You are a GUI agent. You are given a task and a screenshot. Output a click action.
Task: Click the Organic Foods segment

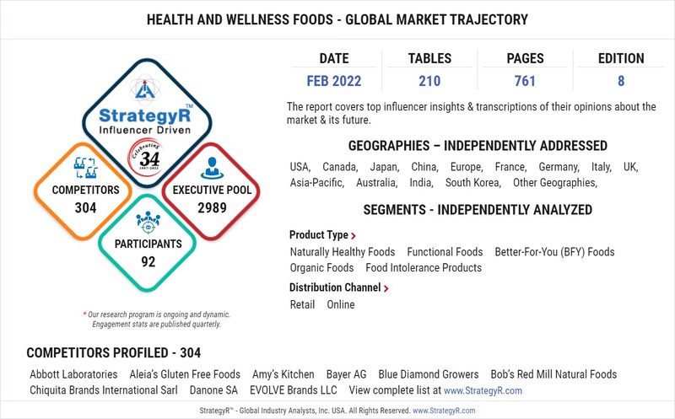(x=321, y=268)
